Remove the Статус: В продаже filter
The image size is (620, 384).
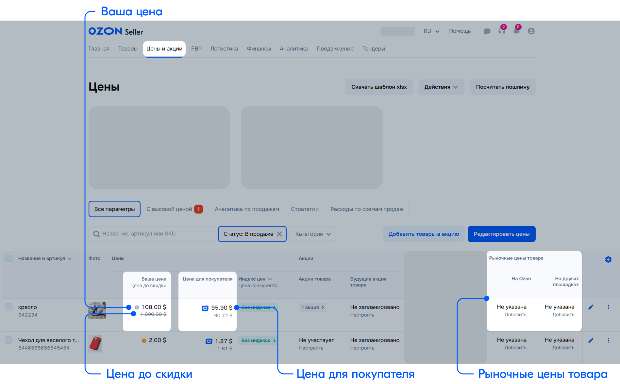click(x=279, y=234)
